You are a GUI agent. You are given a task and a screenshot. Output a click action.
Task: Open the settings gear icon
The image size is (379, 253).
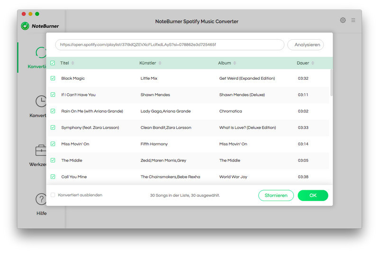pyautogui.click(x=343, y=20)
